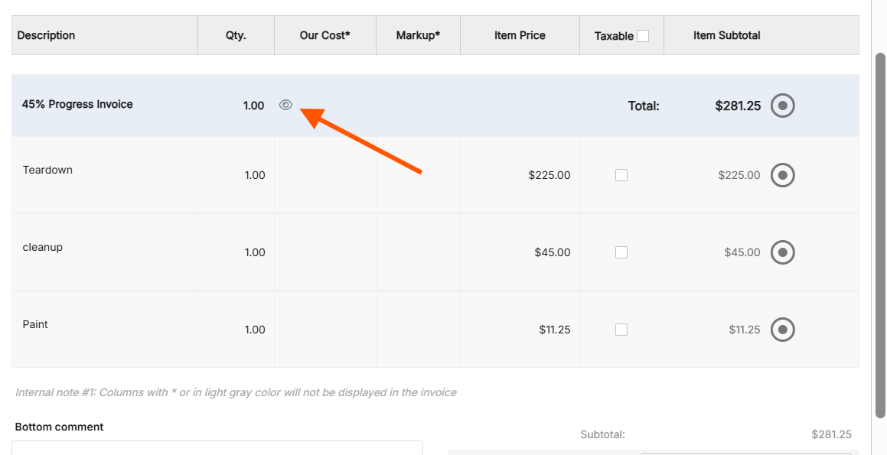Click the $225.00 item price for Teardown
887x455 pixels.
click(x=549, y=175)
